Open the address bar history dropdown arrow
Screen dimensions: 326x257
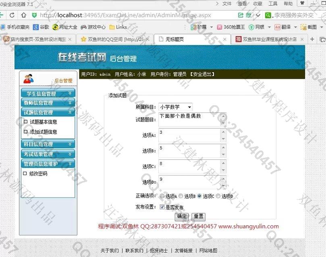[258, 15]
